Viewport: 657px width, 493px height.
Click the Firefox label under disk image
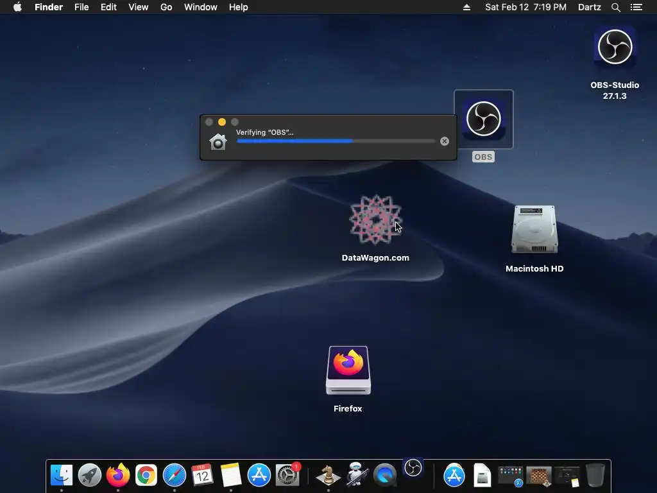(x=348, y=409)
